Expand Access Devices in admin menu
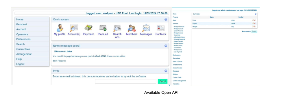Viewport: 296px width, 107px height. click(x=177, y=68)
